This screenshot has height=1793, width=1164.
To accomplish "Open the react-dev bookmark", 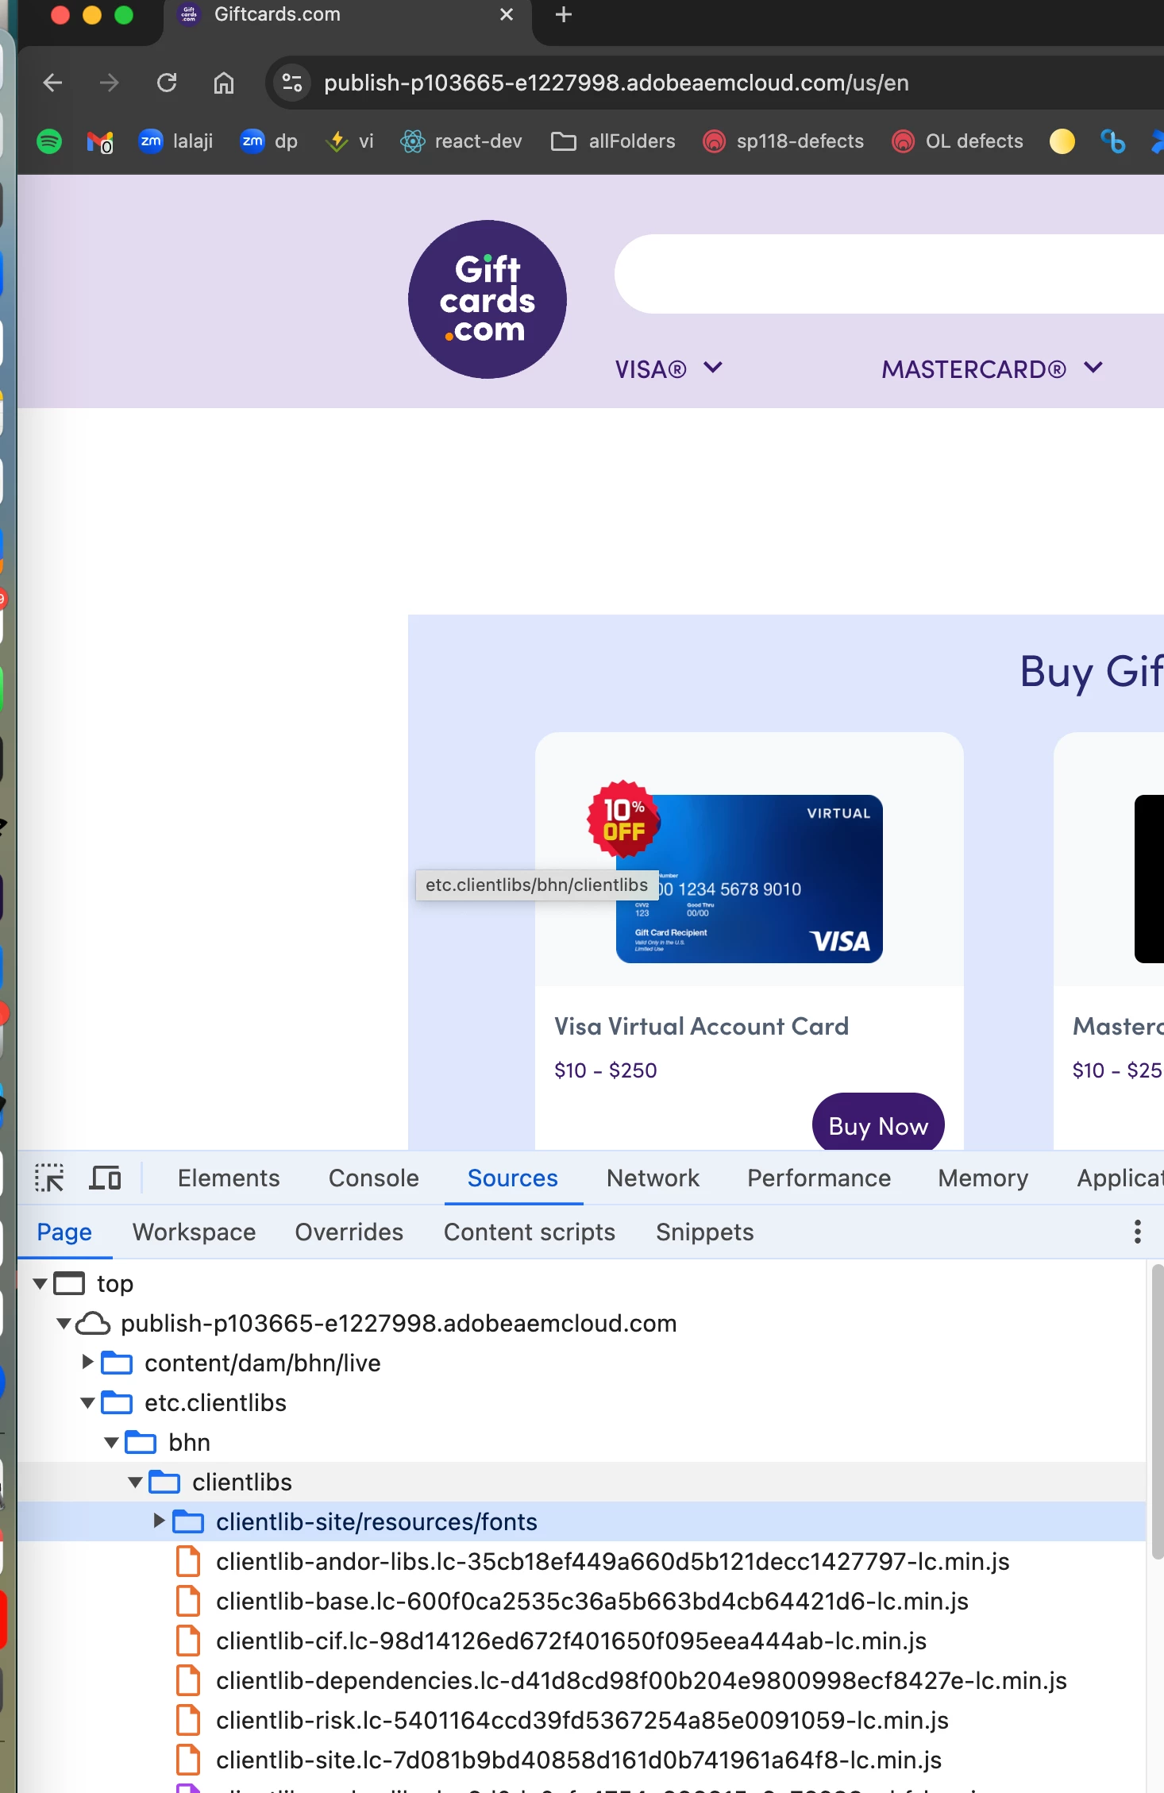I will coord(461,141).
